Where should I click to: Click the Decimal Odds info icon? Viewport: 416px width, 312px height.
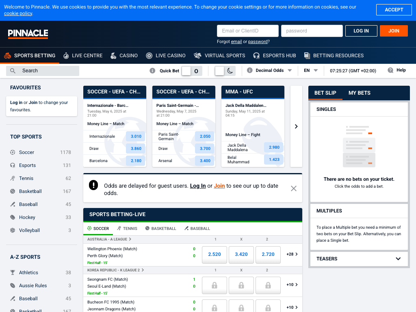250,71
